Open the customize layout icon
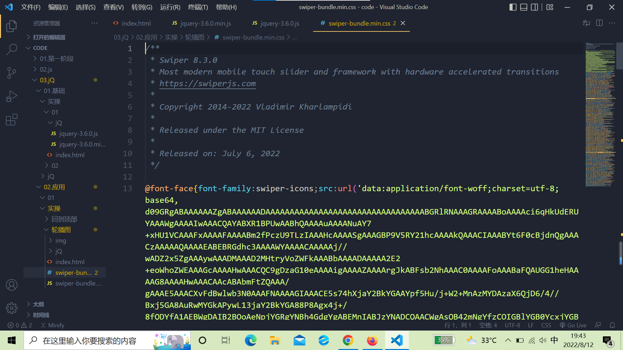The height and width of the screenshot is (350, 623). pos(550,7)
